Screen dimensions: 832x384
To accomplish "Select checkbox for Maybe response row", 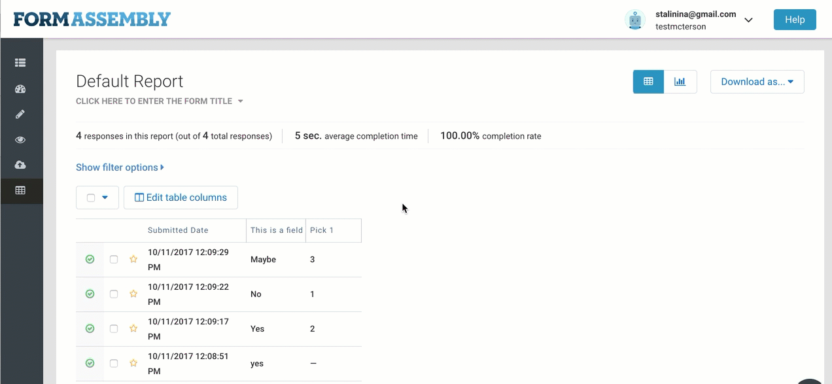I will (114, 260).
